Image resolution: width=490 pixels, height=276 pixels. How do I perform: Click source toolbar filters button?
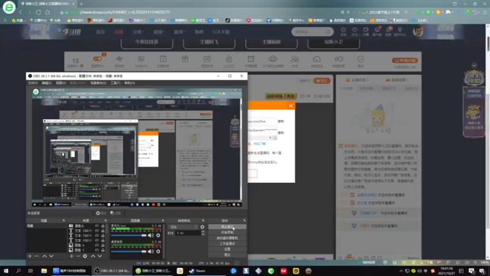115,213
